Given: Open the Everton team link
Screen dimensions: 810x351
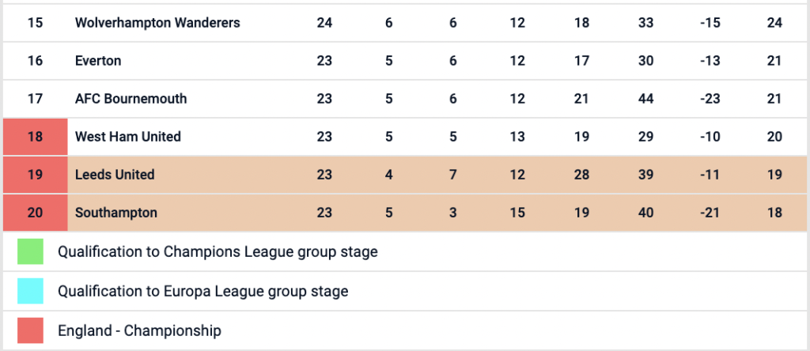Looking at the screenshot, I should (98, 61).
